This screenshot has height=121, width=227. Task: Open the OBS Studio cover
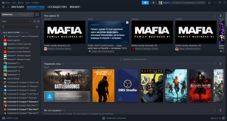[x=127, y=86]
